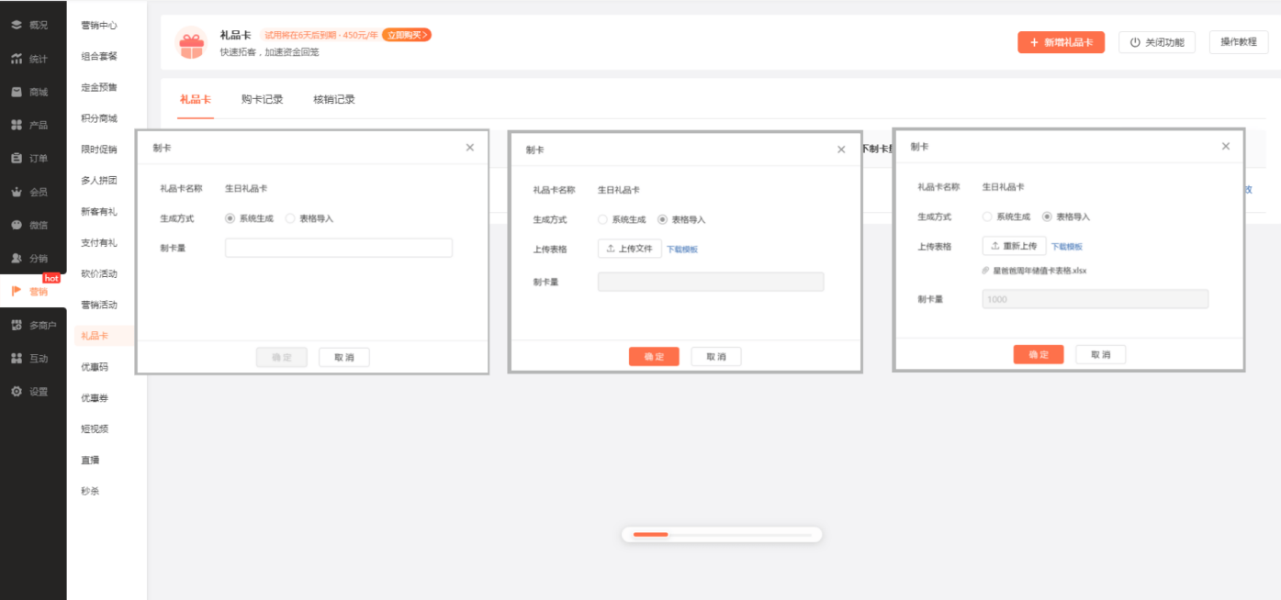Open 营销活动 menu item
The width and height of the screenshot is (1281, 600).
[99, 305]
